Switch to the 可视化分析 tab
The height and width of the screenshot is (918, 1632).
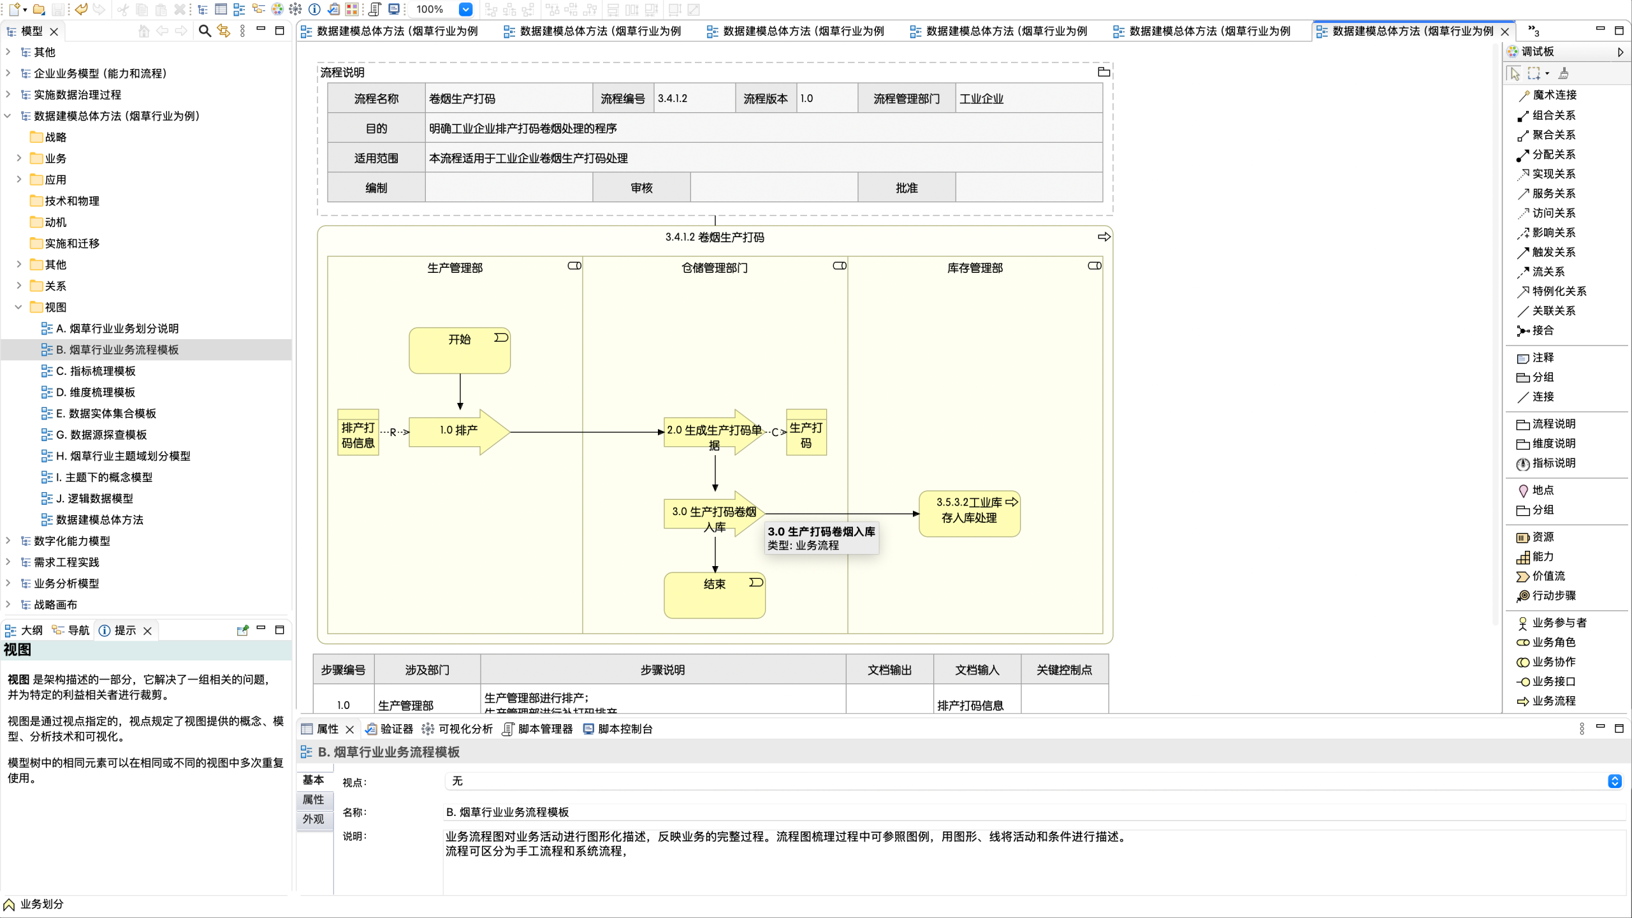pos(458,729)
